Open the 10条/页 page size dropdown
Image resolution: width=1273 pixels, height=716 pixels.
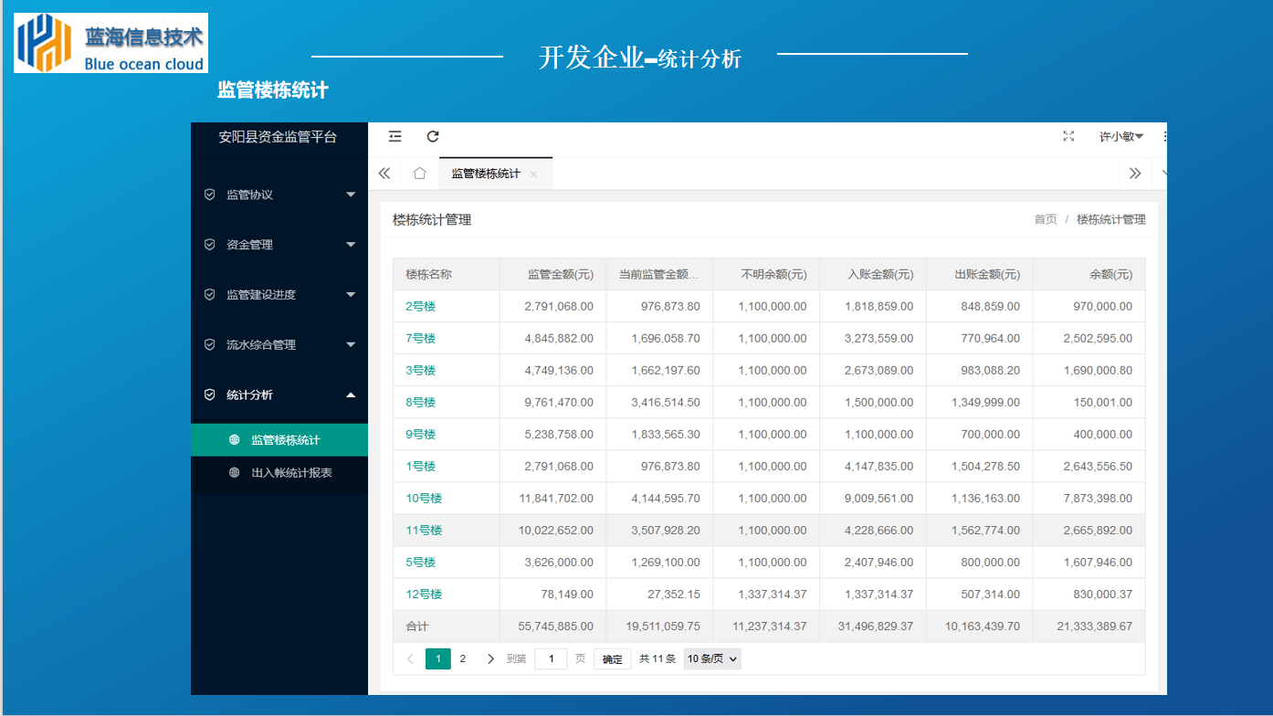point(712,658)
